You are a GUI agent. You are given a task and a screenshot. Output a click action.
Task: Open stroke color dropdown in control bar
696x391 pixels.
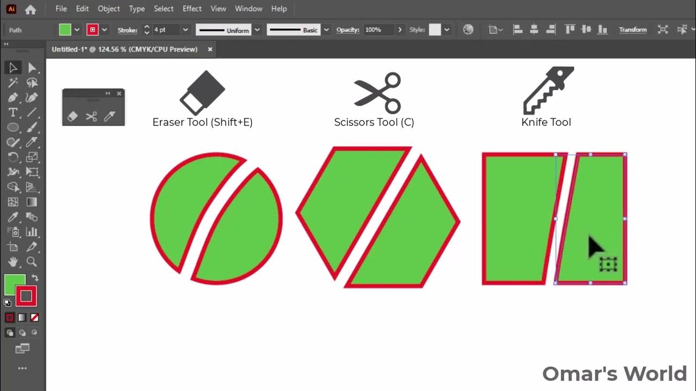coord(104,30)
